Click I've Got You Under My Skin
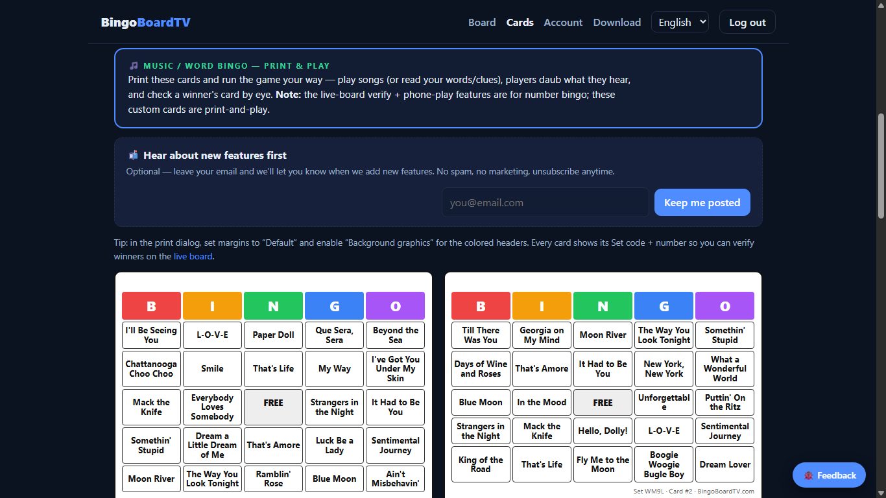The image size is (886, 498). (x=395, y=369)
